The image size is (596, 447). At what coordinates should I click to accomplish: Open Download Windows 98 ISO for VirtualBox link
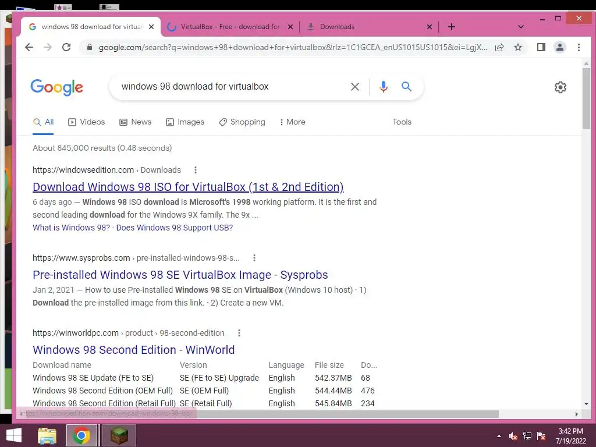[x=188, y=187]
